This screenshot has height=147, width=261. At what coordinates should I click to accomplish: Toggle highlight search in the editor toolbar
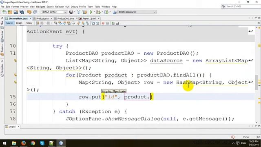click(x=69, y=23)
